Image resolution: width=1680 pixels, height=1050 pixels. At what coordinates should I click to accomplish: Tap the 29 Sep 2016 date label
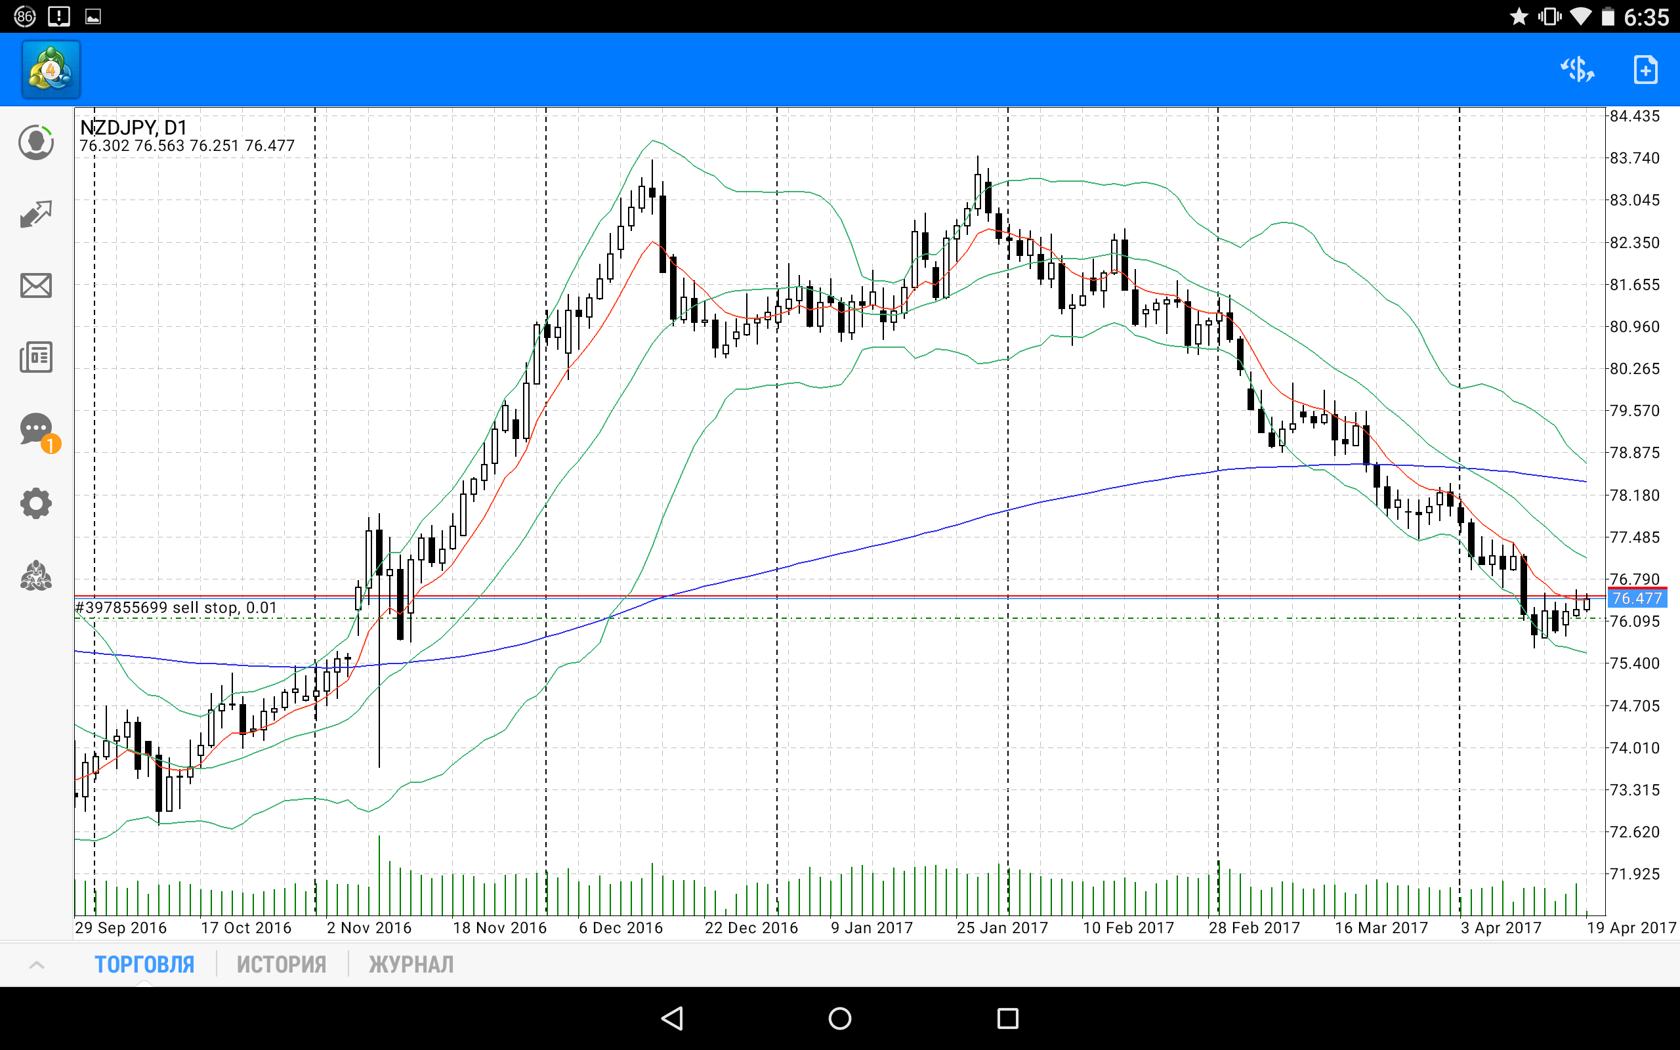coord(121,928)
